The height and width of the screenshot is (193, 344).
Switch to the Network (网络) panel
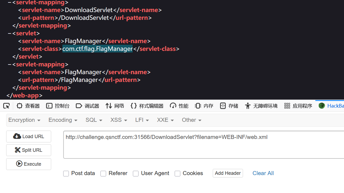click(115, 106)
